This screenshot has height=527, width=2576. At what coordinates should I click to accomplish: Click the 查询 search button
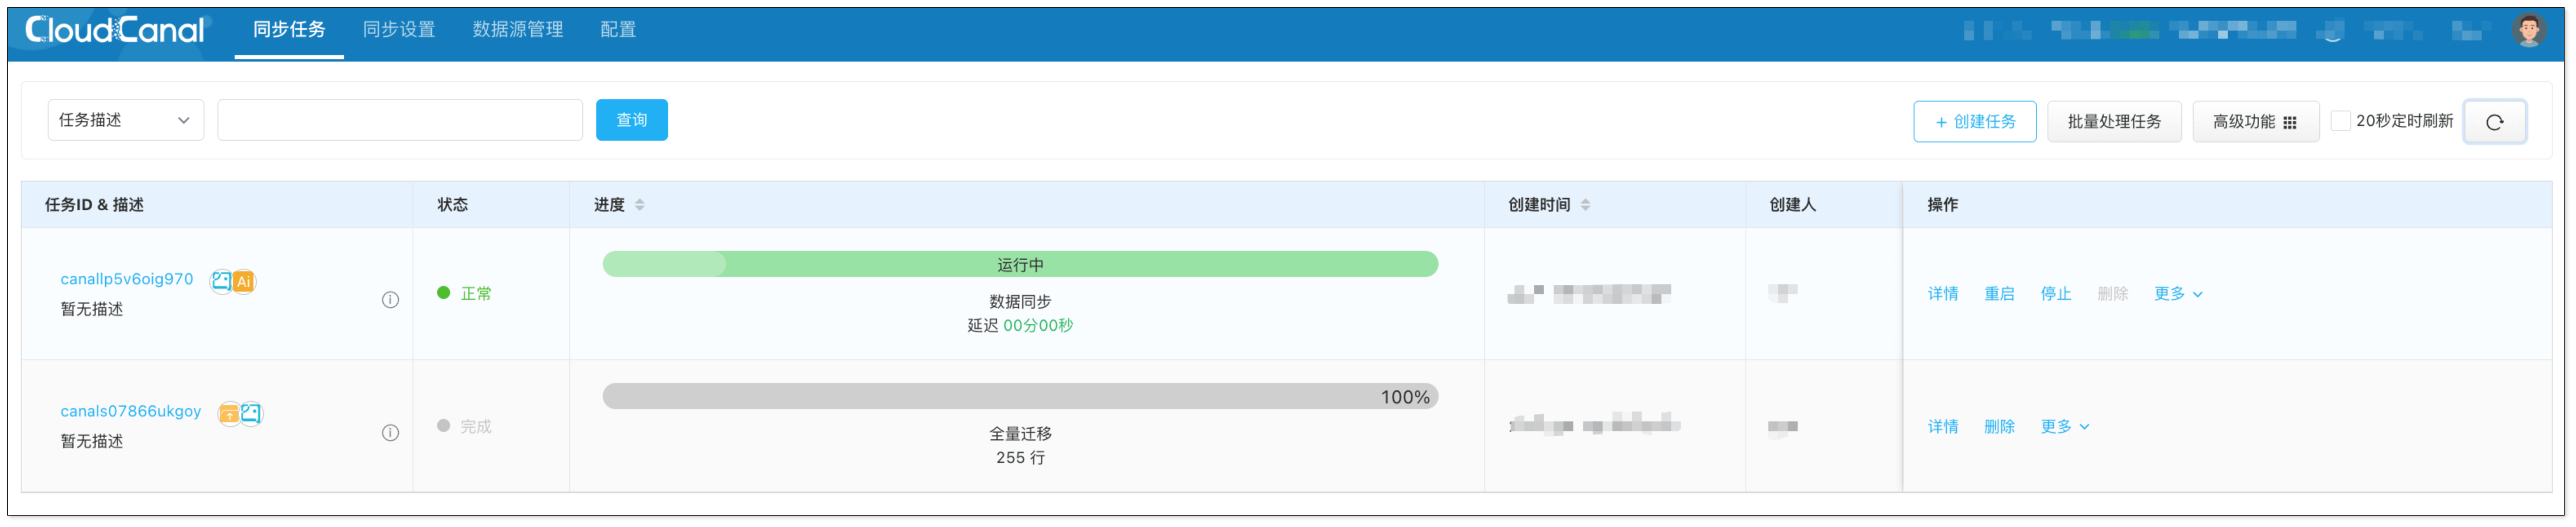click(631, 120)
